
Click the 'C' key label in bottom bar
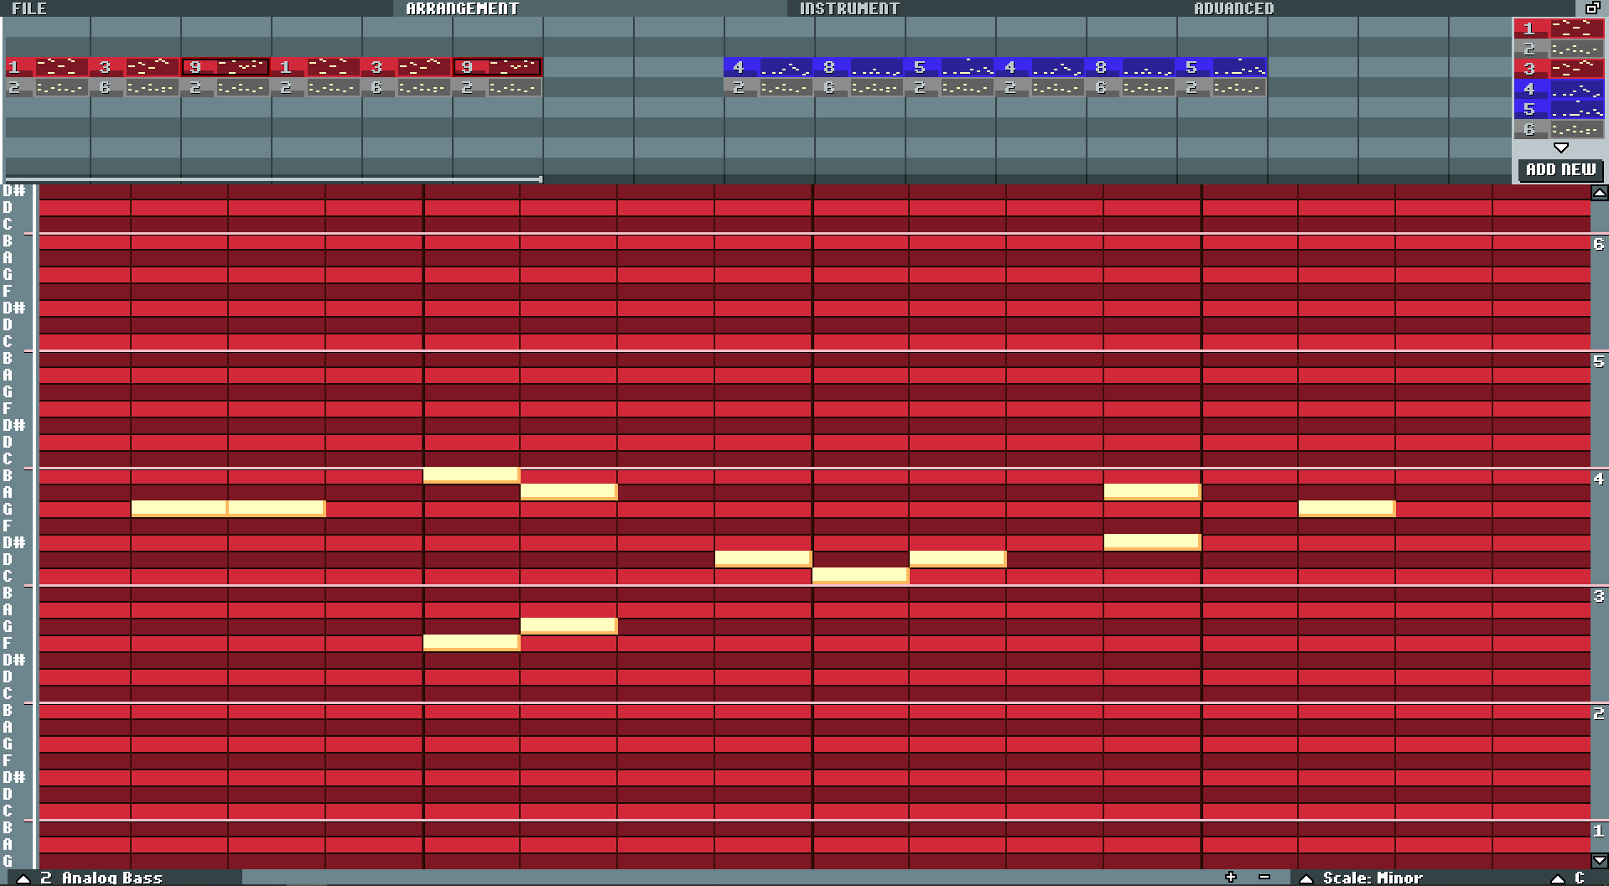[x=1580, y=878]
